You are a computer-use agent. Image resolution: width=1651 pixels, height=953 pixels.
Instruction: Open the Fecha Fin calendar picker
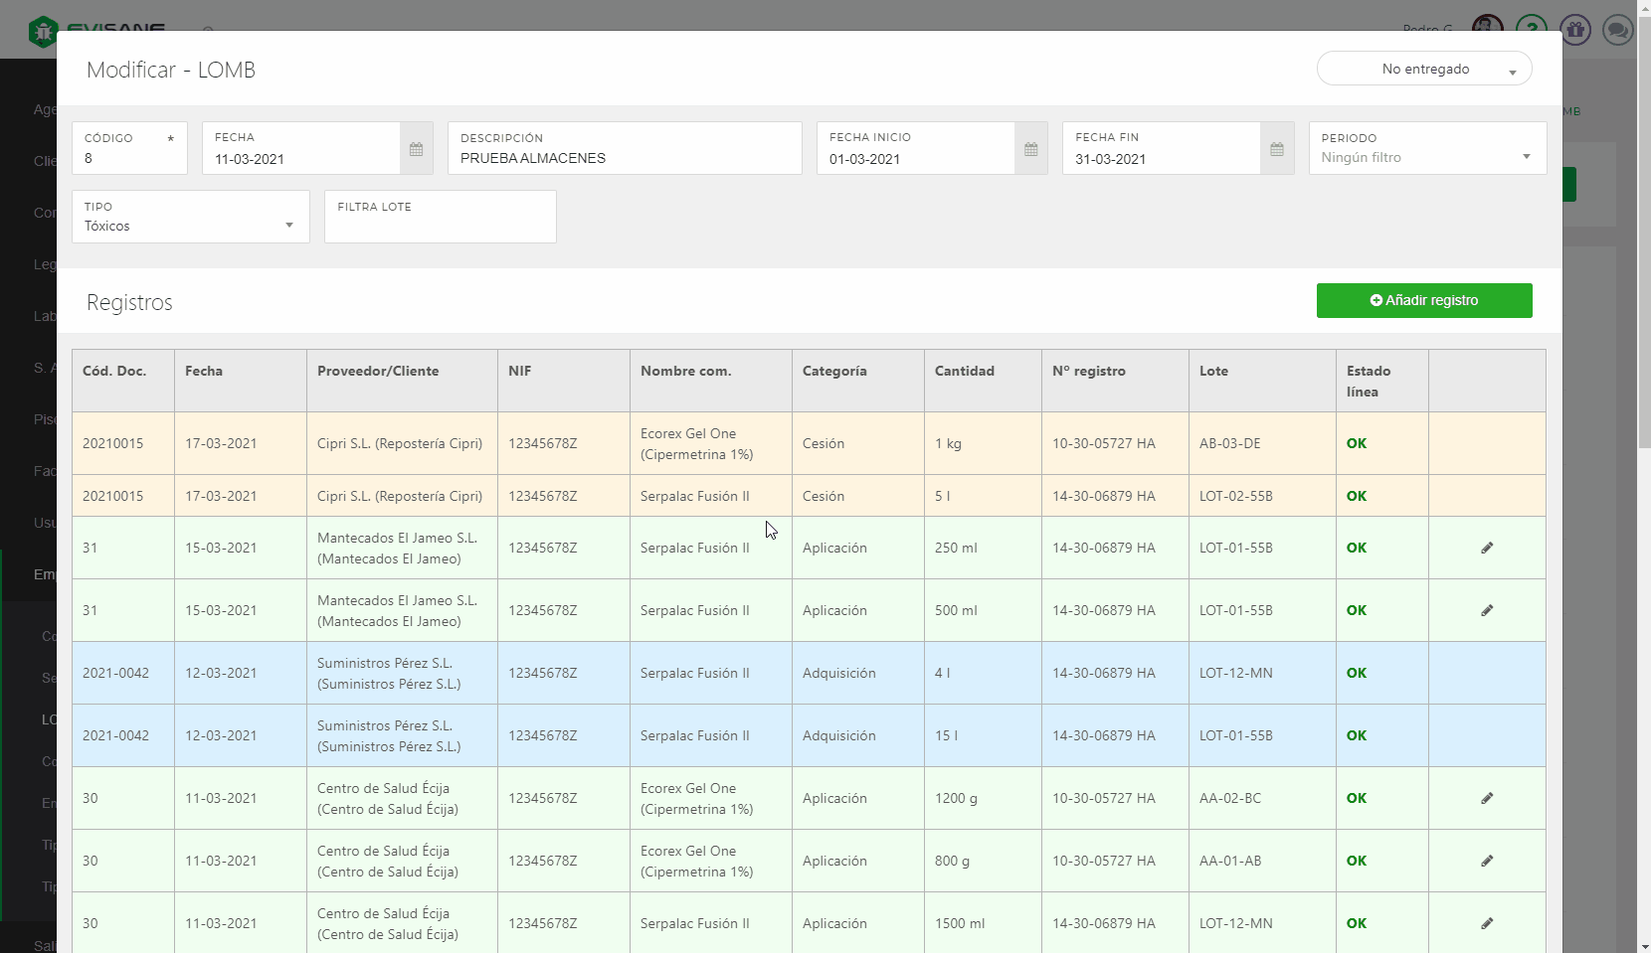pyautogui.click(x=1276, y=149)
